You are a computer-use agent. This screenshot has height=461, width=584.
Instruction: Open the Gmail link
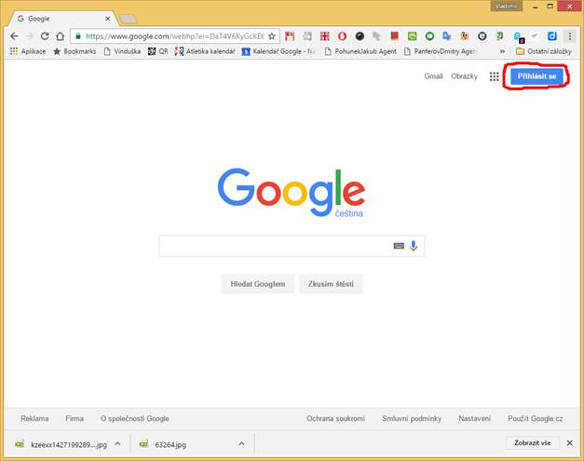pos(433,76)
